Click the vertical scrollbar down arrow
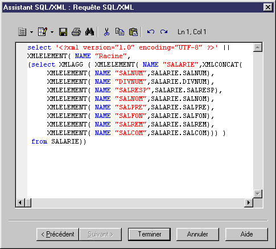The image size is (276, 249). 258,194
